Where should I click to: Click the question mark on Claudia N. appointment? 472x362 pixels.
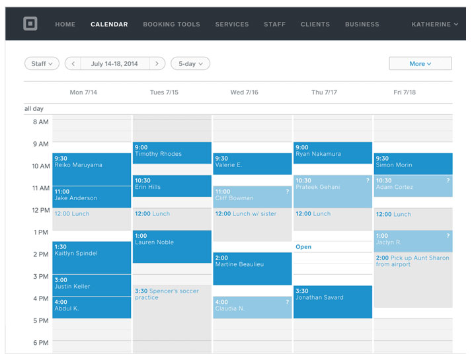pyautogui.click(x=287, y=302)
